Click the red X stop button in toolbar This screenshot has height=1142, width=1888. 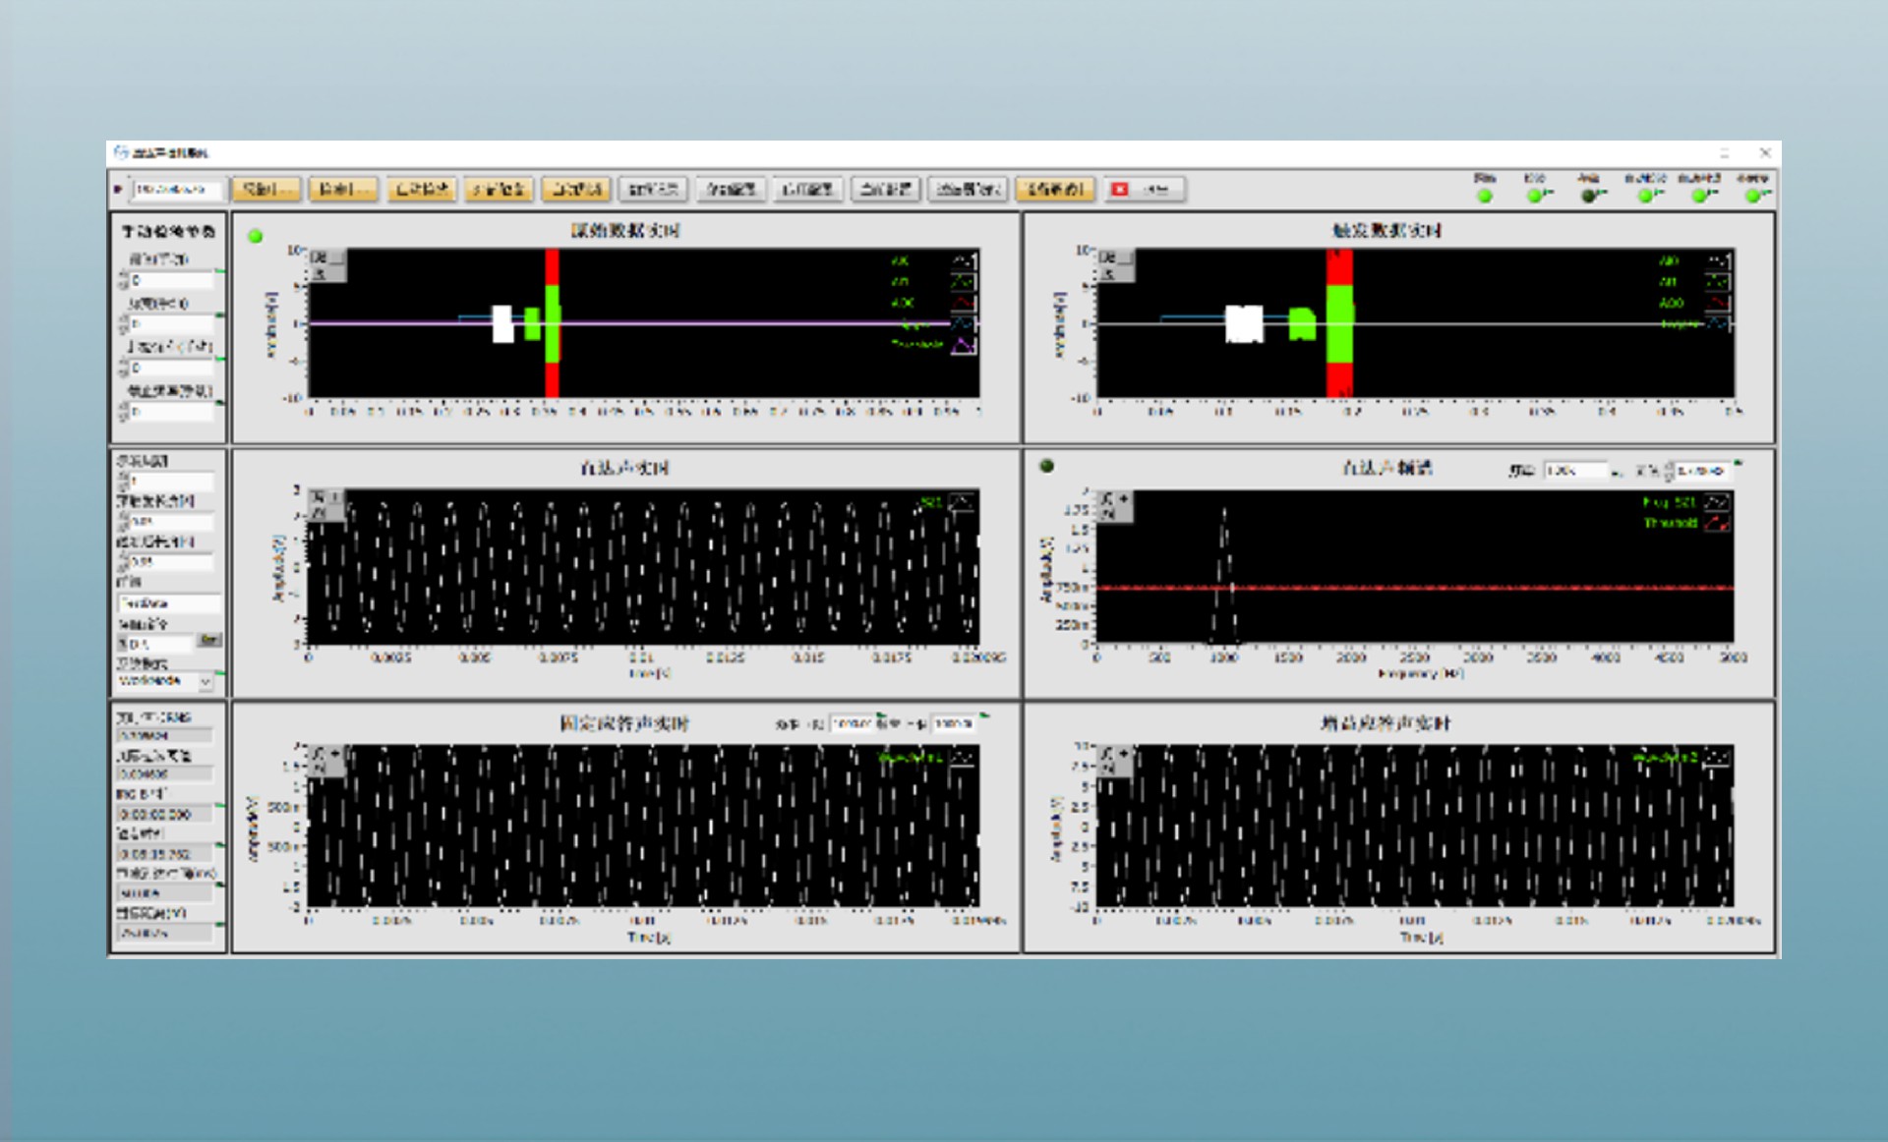tap(1119, 190)
